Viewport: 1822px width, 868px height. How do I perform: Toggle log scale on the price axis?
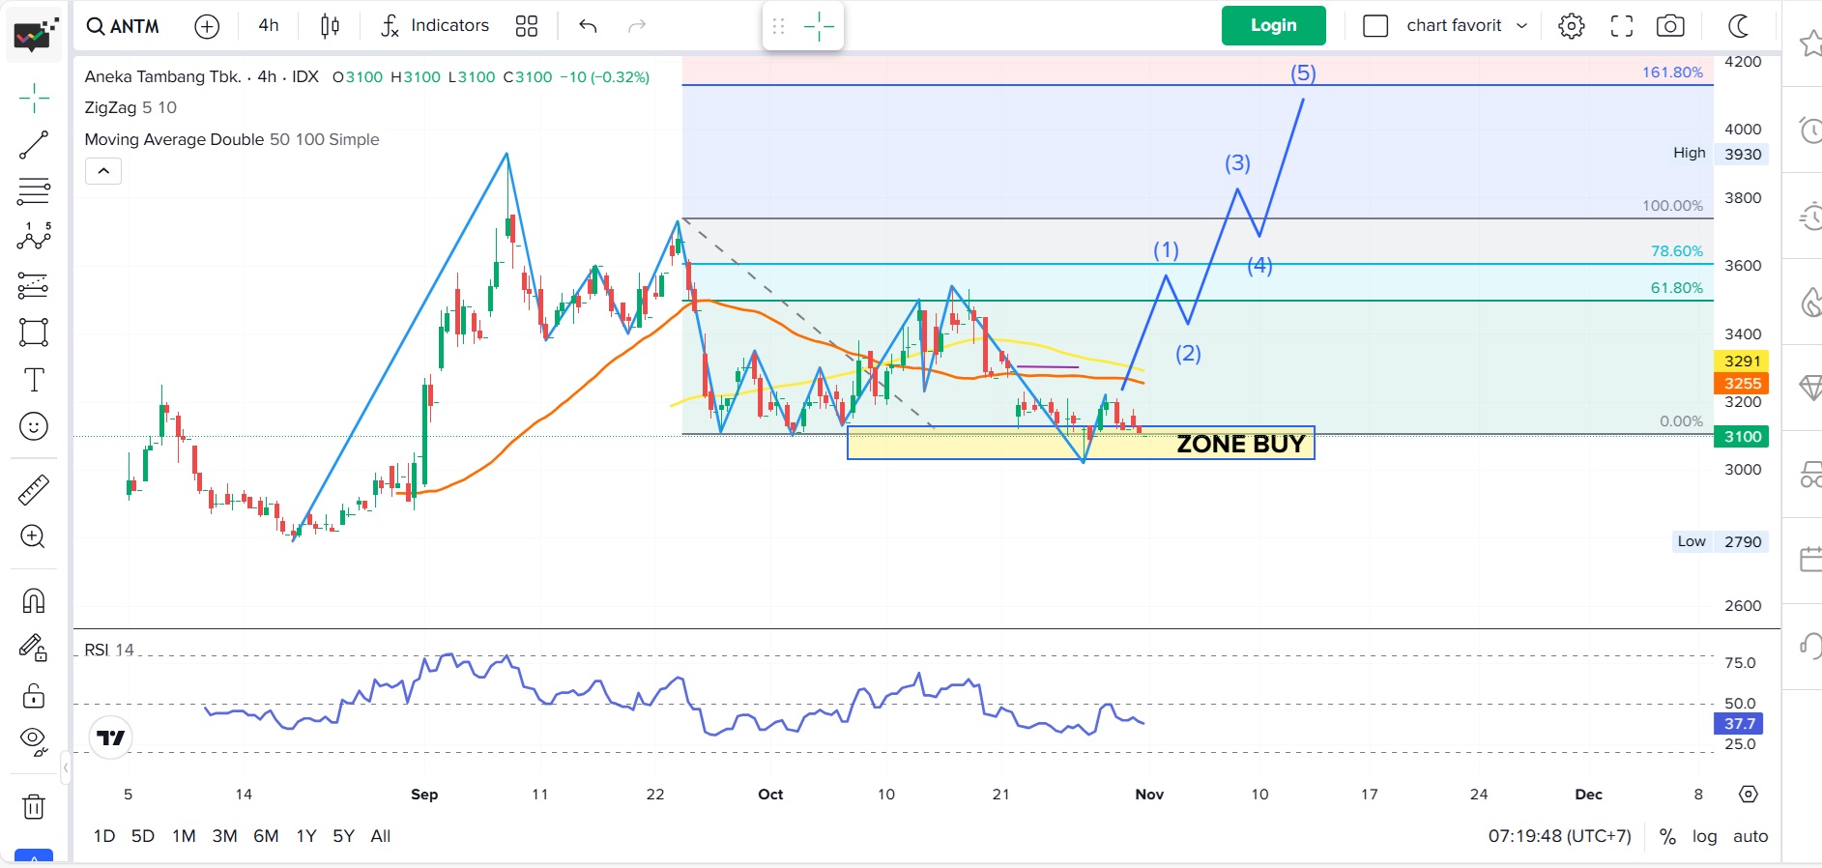pyautogui.click(x=1704, y=836)
